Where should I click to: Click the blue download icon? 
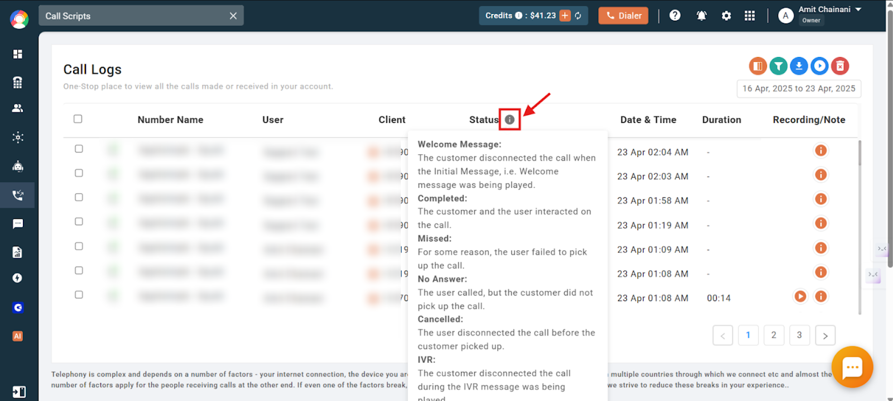[799, 66]
